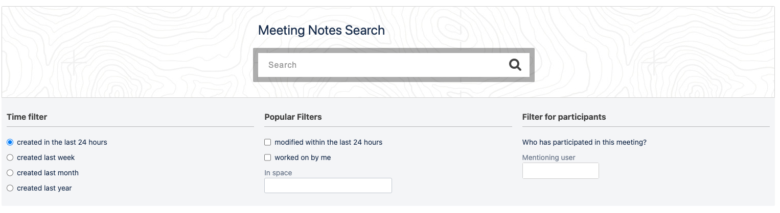
Task: Pick the "created last month" radio button
Action: 10,173
